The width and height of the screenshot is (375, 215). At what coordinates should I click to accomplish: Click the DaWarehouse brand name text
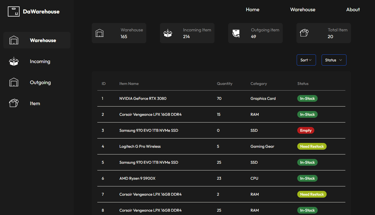pyautogui.click(x=41, y=11)
